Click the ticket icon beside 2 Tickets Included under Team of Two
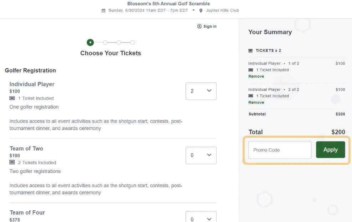Viewport: 352px width, 222px height. tap(12, 162)
